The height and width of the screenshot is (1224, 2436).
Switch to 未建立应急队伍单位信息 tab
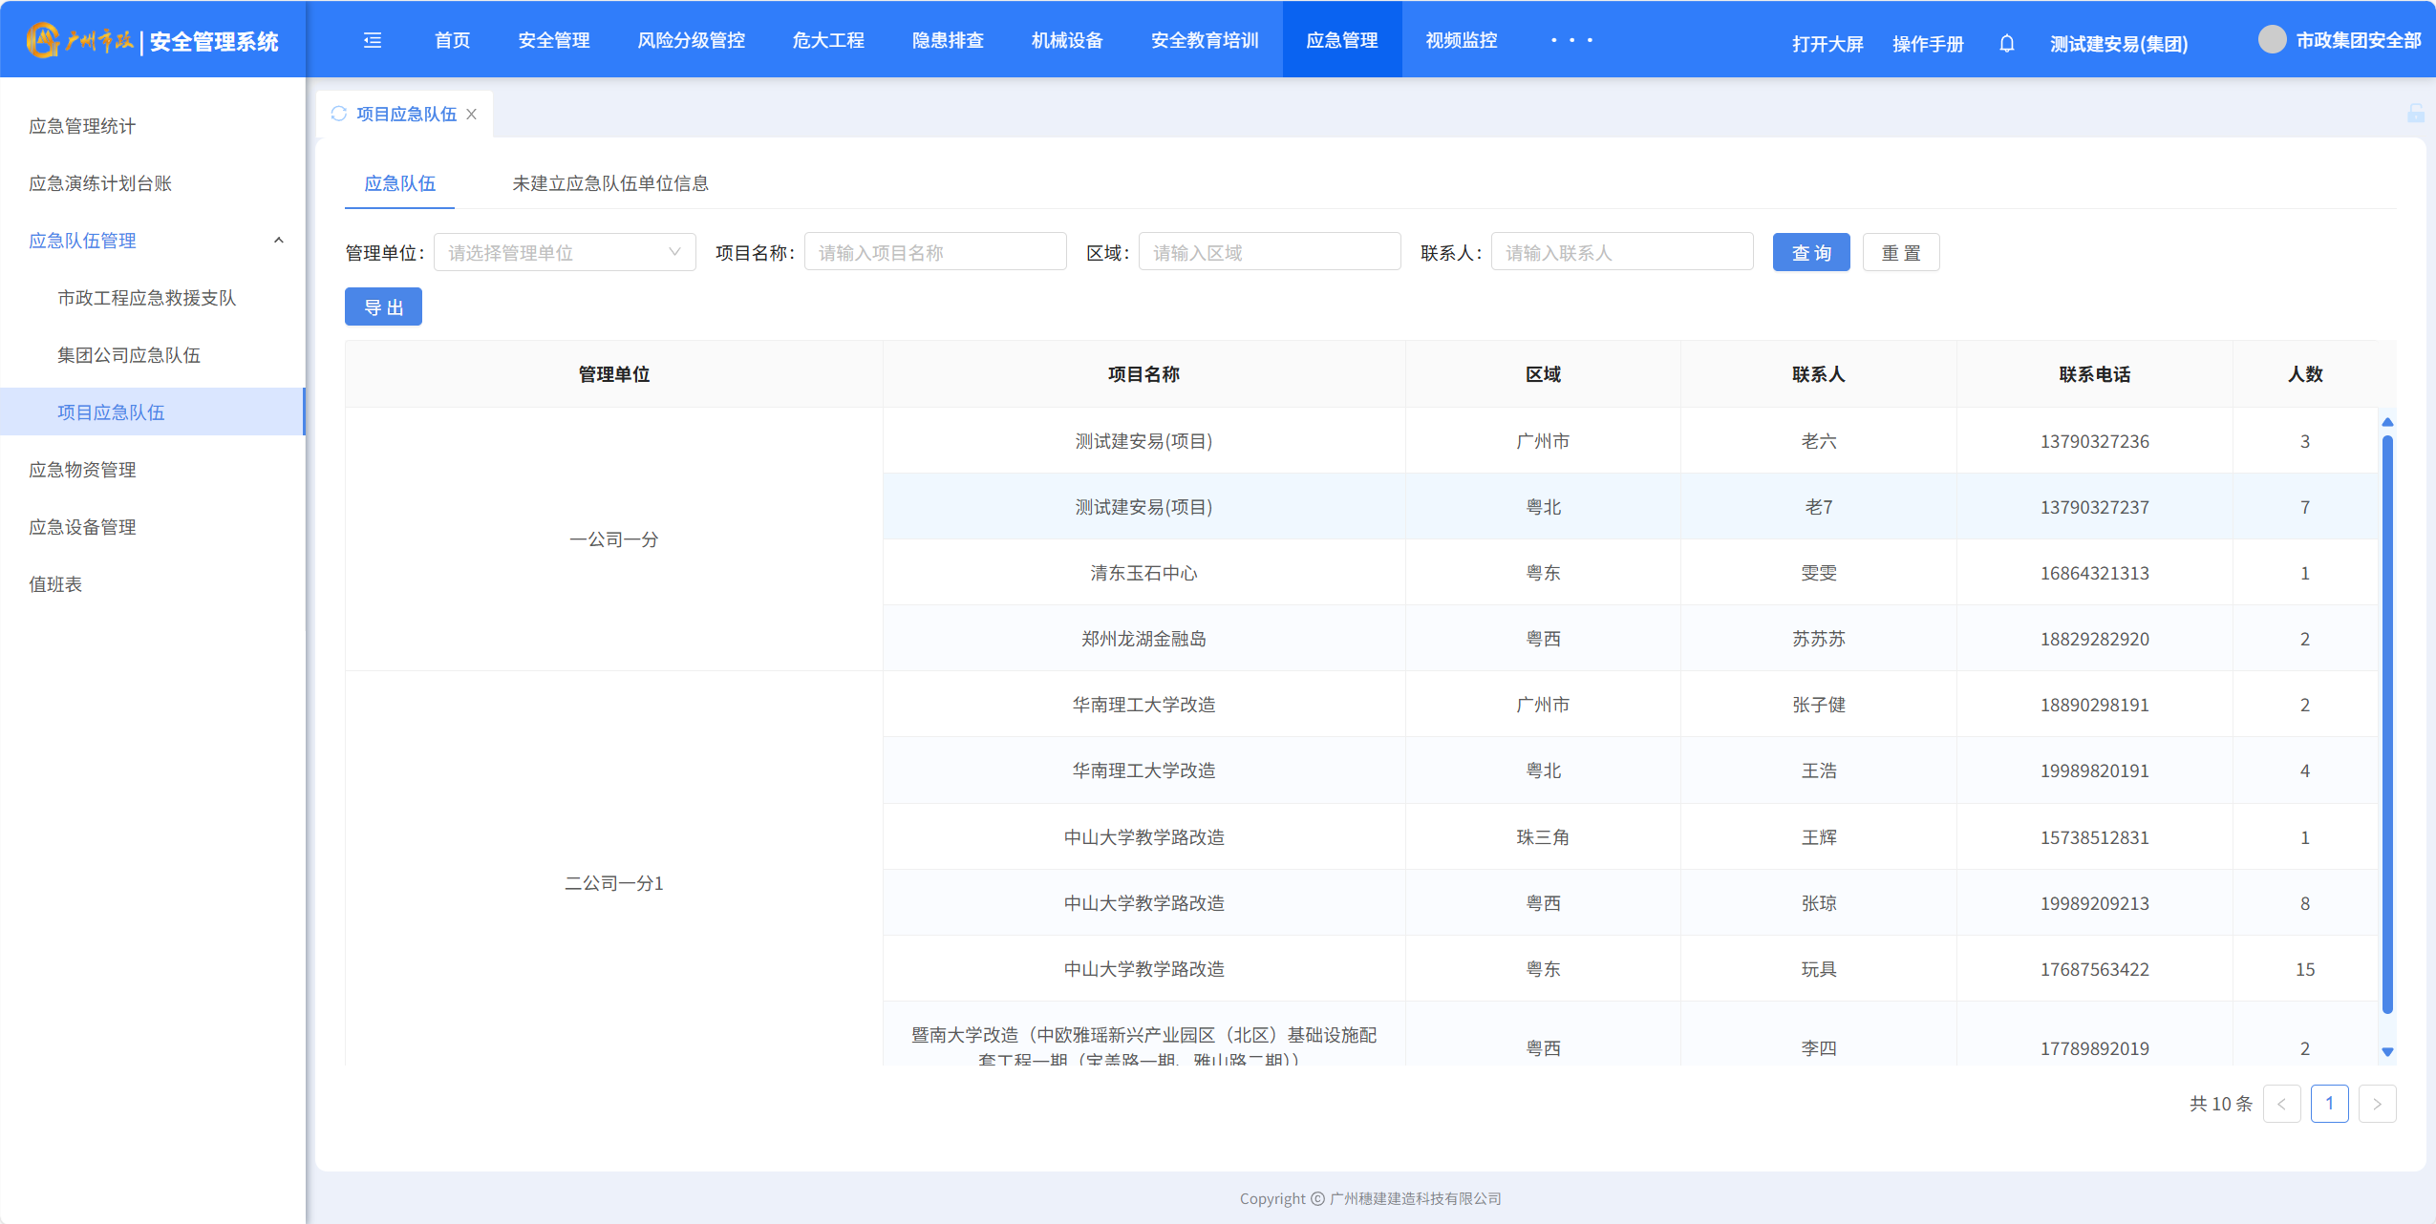609,183
